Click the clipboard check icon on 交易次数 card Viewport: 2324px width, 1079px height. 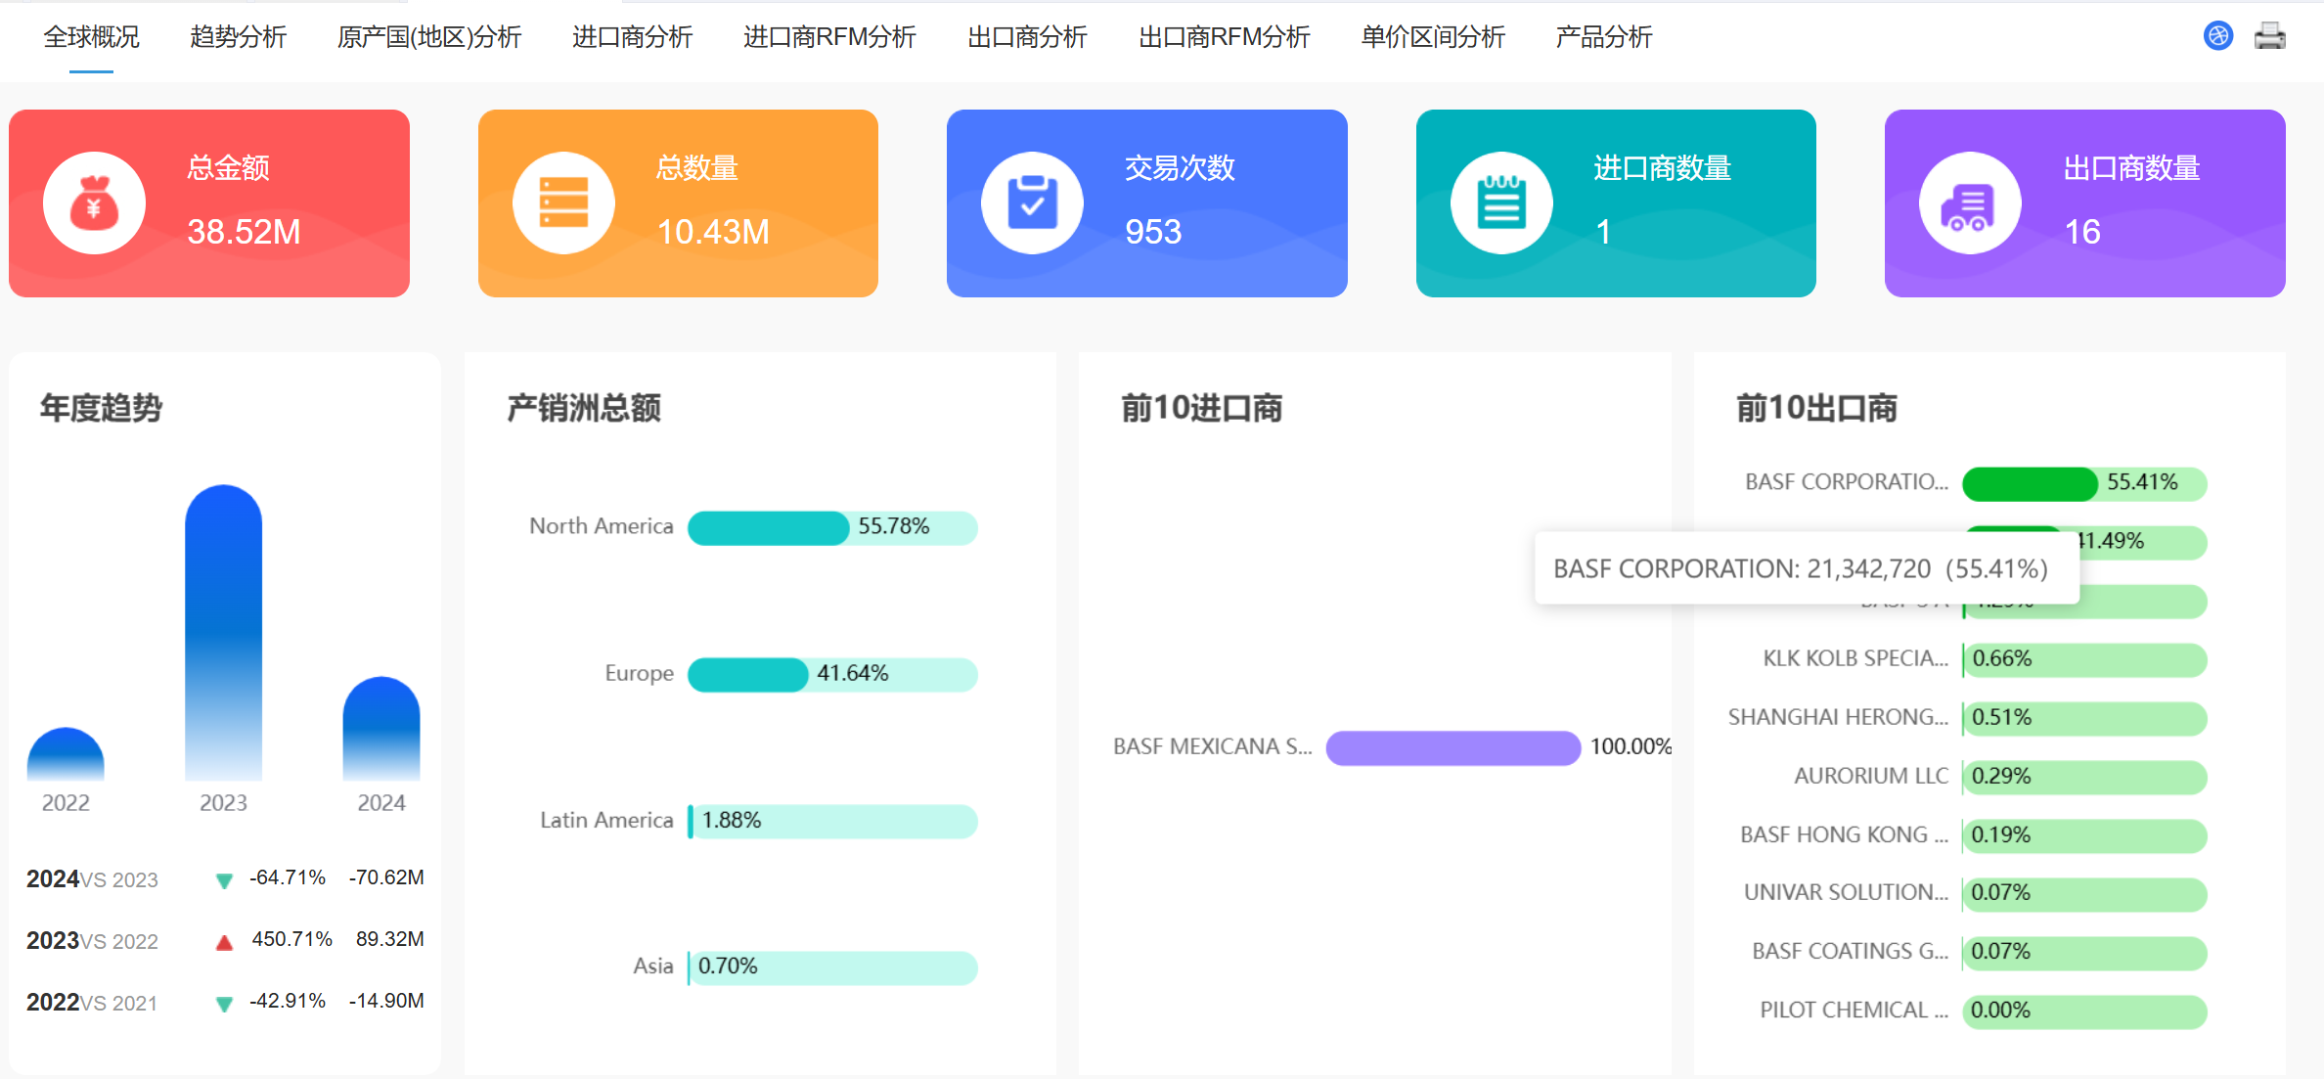pyautogui.click(x=1032, y=202)
